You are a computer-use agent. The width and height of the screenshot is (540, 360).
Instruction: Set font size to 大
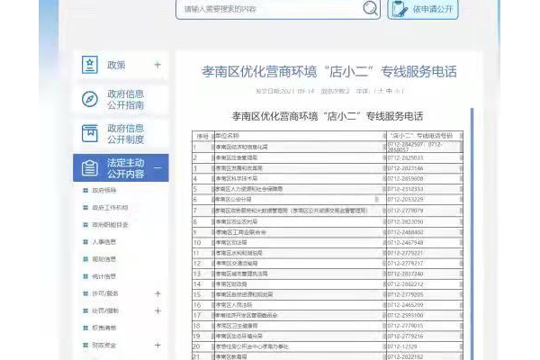click(x=380, y=91)
